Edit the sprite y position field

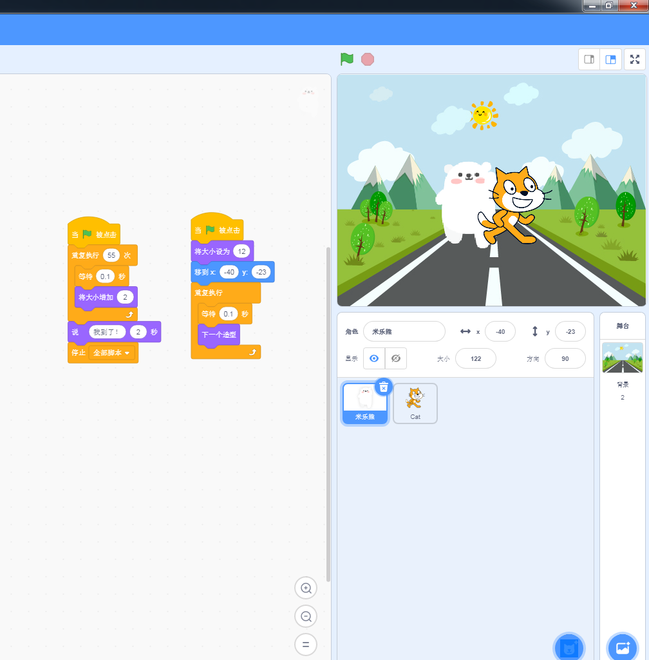click(570, 332)
